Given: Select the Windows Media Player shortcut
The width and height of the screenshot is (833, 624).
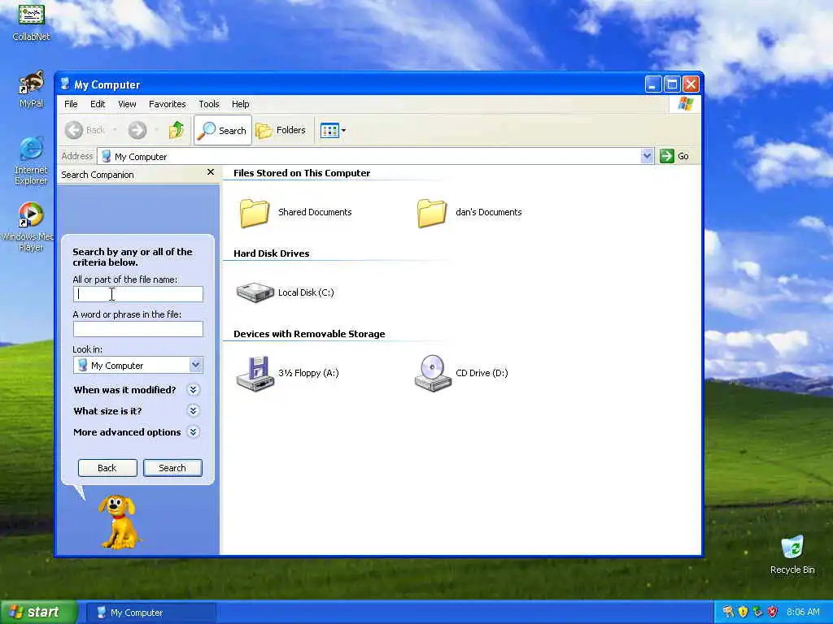Looking at the screenshot, I should coord(29,227).
